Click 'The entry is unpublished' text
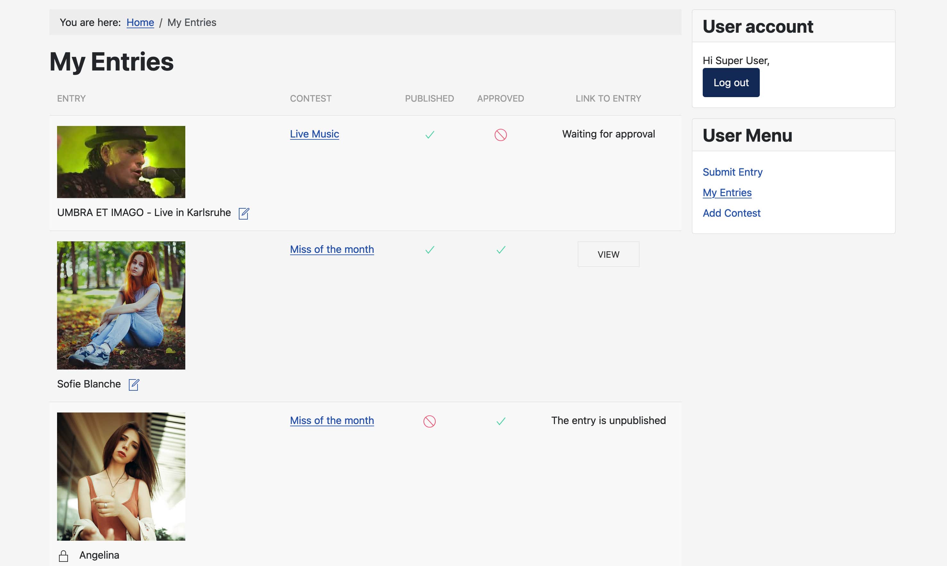The image size is (947, 566). coord(608,420)
